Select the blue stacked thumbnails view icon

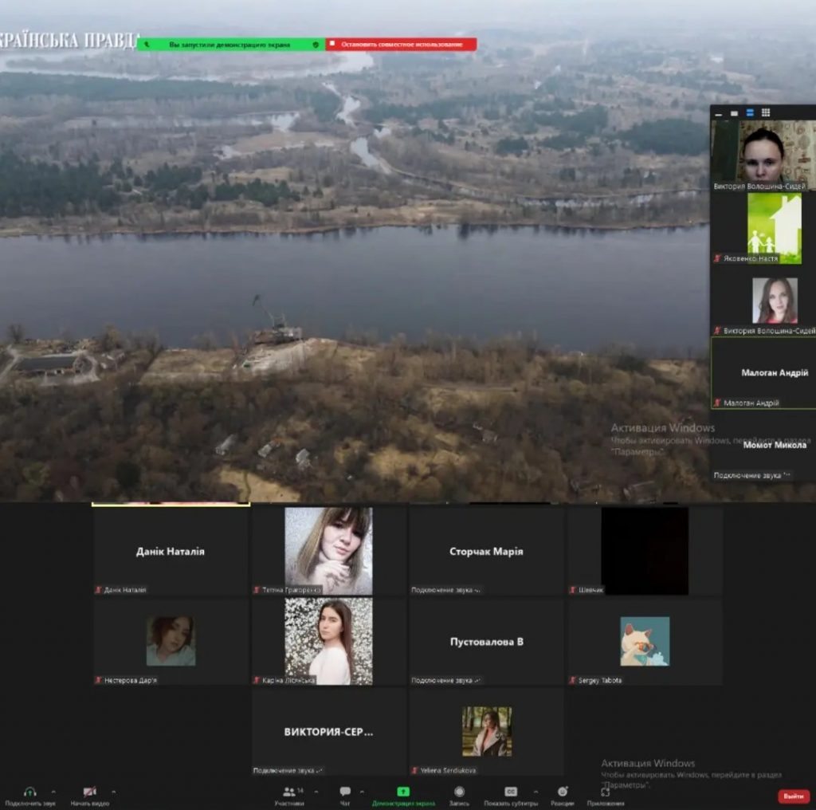tap(750, 112)
